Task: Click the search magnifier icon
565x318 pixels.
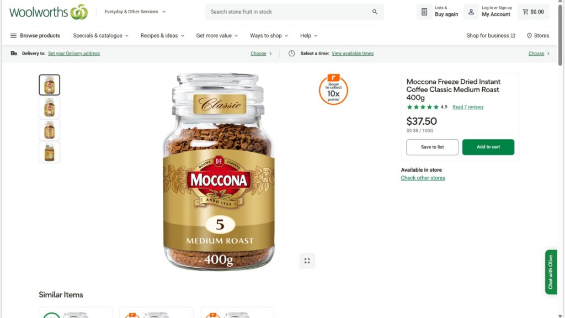Action: pyautogui.click(x=375, y=12)
